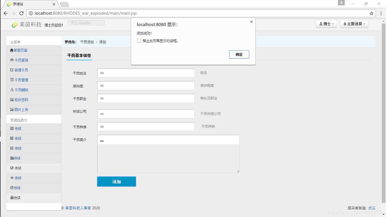The image size is (386, 217).
Task: Click the lock icon in 待续 row
Action: point(12,198)
